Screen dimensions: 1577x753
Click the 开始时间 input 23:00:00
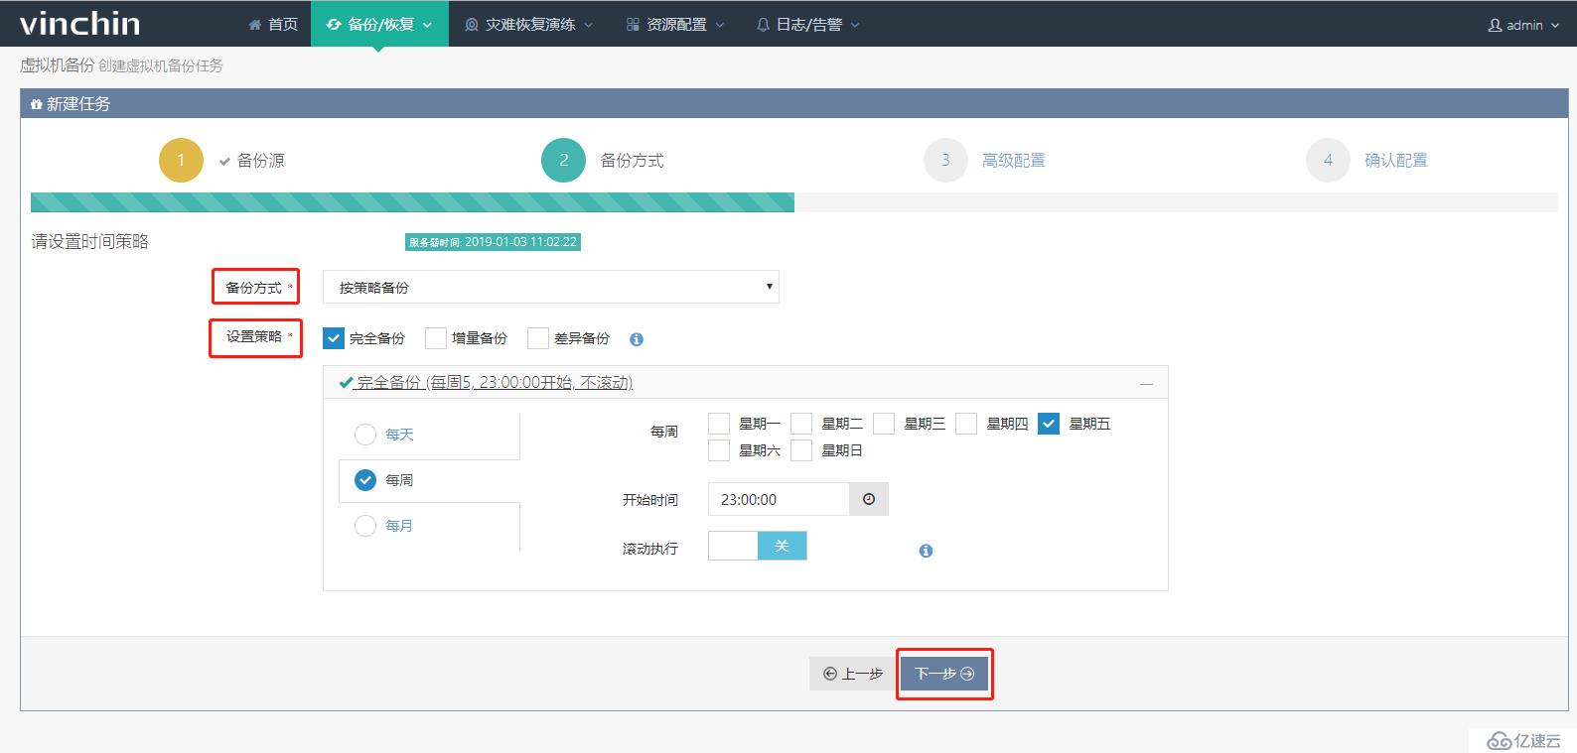779,499
